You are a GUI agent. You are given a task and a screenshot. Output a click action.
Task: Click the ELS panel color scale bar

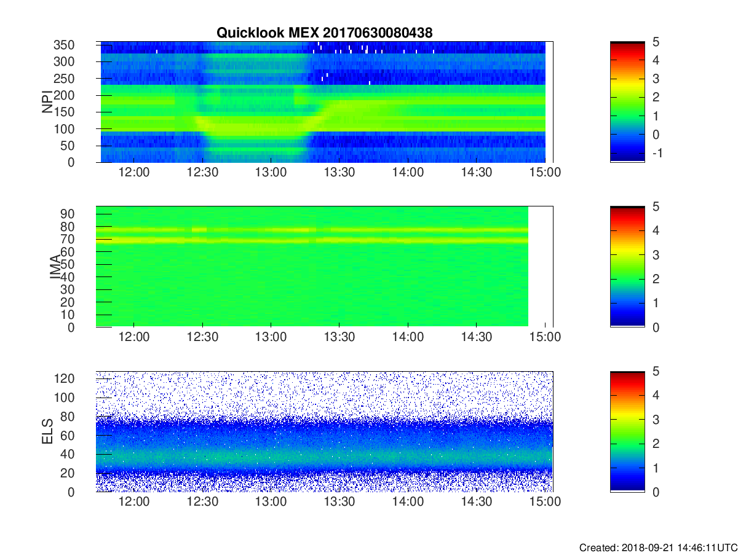click(627, 431)
